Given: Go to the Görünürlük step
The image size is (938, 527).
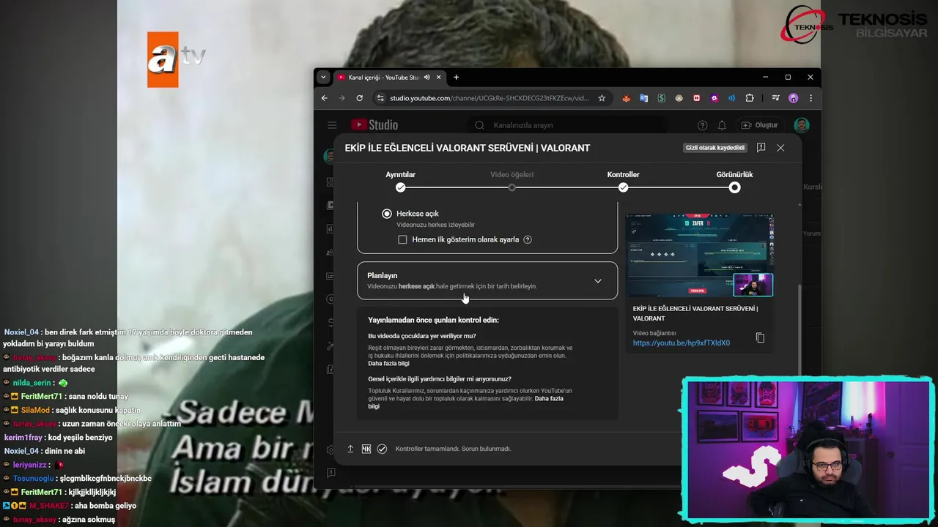Looking at the screenshot, I should (734, 182).
